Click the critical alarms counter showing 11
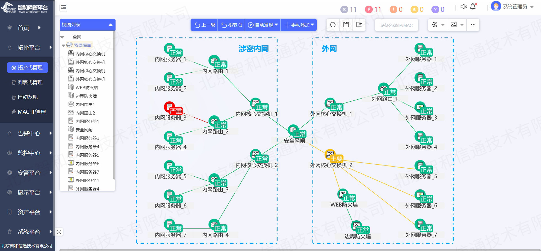The height and width of the screenshot is (251, 541). pos(349,10)
